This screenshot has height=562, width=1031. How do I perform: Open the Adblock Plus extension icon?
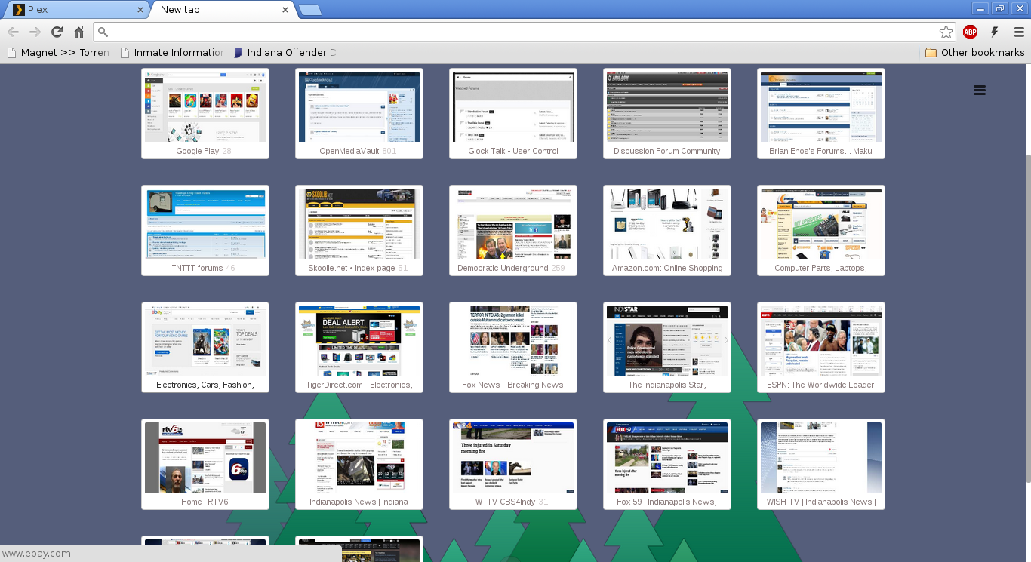[970, 32]
